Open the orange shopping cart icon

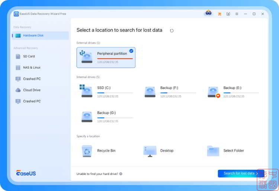point(219,14)
